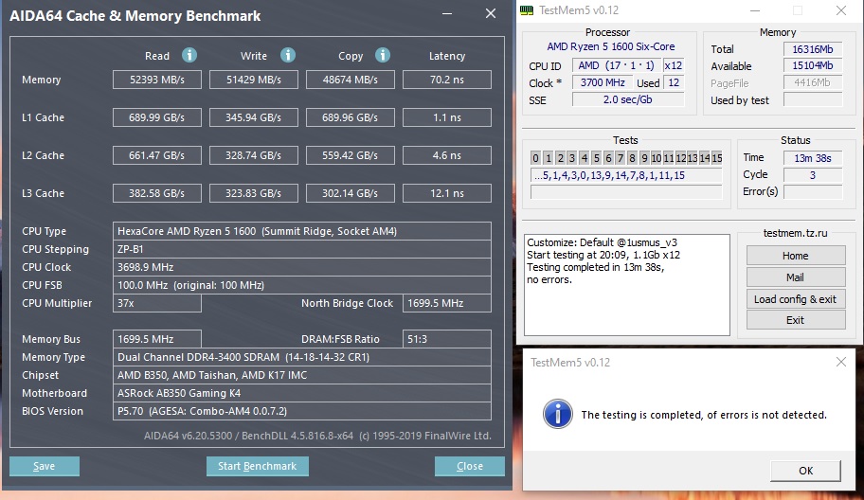Image resolution: width=864 pixels, height=500 pixels.
Task: Close the AIDA64 Cache & Memory Benchmark window
Action: [x=491, y=14]
